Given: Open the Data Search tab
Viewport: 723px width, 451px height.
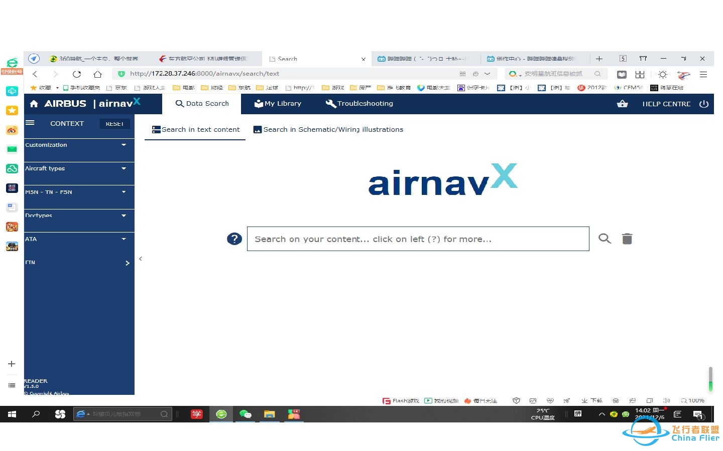Looking at the screenshot, I should coord(202,104).
